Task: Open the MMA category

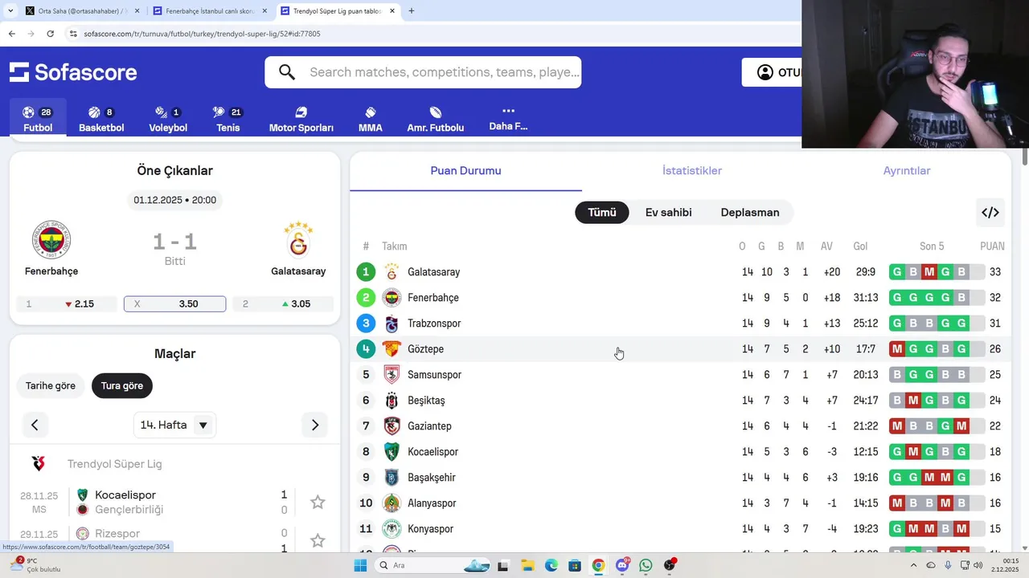Action: click(370, 118)
